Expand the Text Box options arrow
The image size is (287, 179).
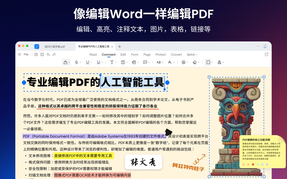127,62
